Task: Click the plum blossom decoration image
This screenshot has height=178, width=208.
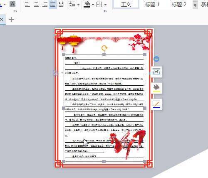Action: pyautogui.click(x=140, y=42)
